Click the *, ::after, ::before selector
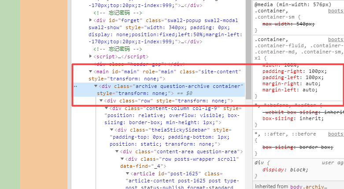Viewport: 344px width, 189px height. (285, 134)
